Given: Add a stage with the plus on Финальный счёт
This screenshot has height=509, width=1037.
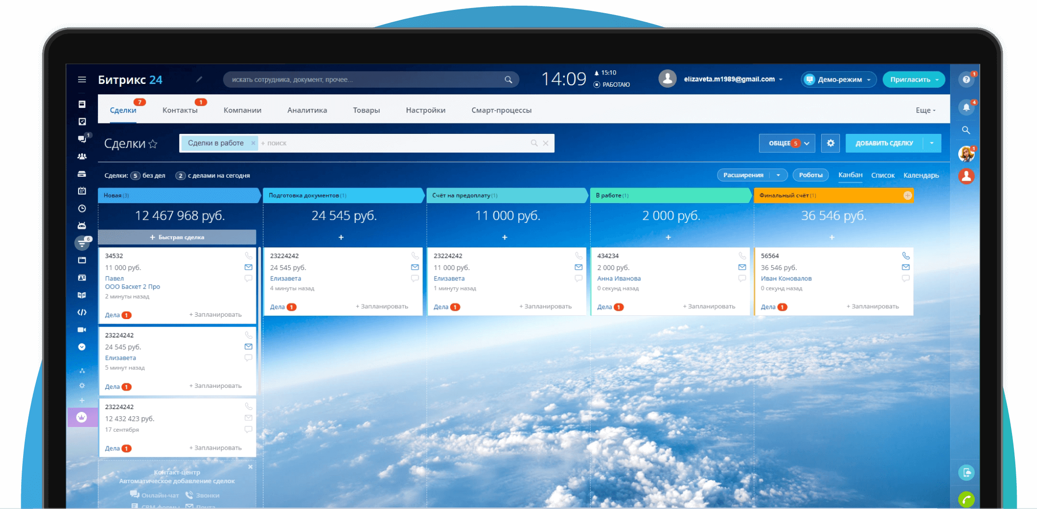Looking at the screenshot, I should (907, 195).
